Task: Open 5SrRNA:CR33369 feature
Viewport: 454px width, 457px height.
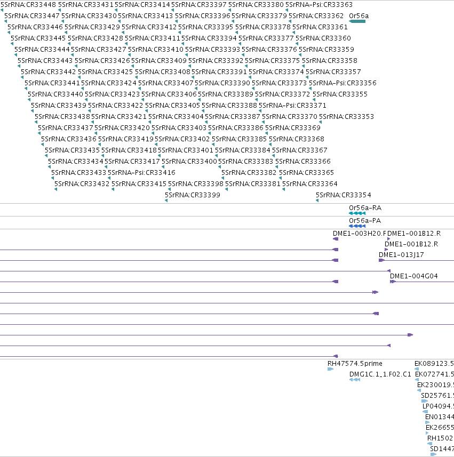Action: tap(293, 127)
